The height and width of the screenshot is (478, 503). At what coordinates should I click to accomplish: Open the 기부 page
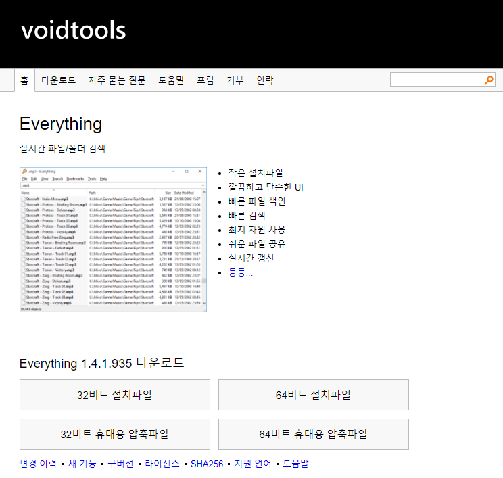click(235, 80)
